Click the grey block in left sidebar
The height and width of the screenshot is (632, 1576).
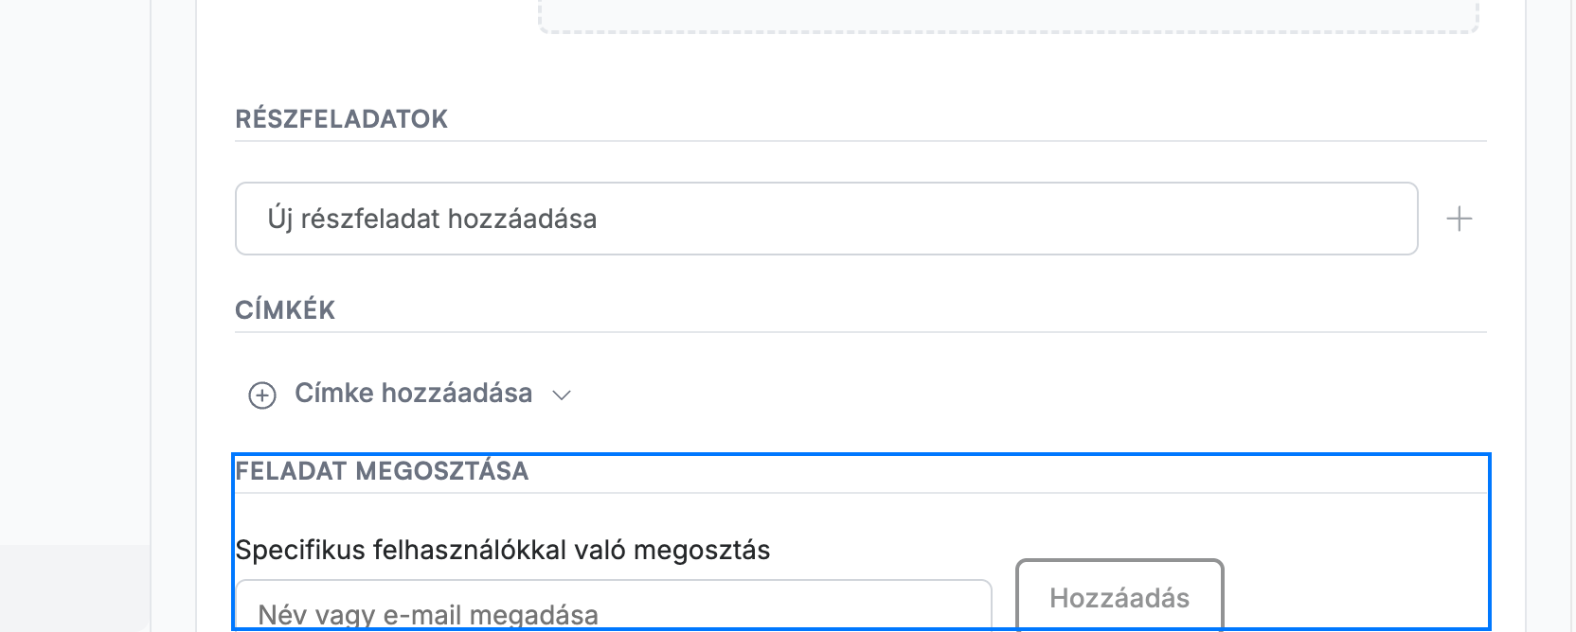point(75,588)
